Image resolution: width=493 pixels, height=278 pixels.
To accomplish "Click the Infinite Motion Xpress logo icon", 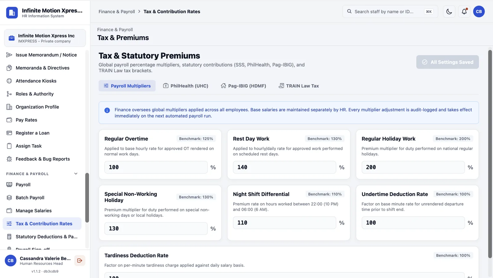I will (12, 13).
